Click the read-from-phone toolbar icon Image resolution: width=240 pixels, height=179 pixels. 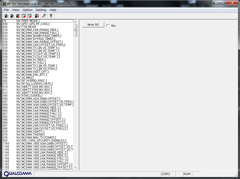tap(6, 16)
